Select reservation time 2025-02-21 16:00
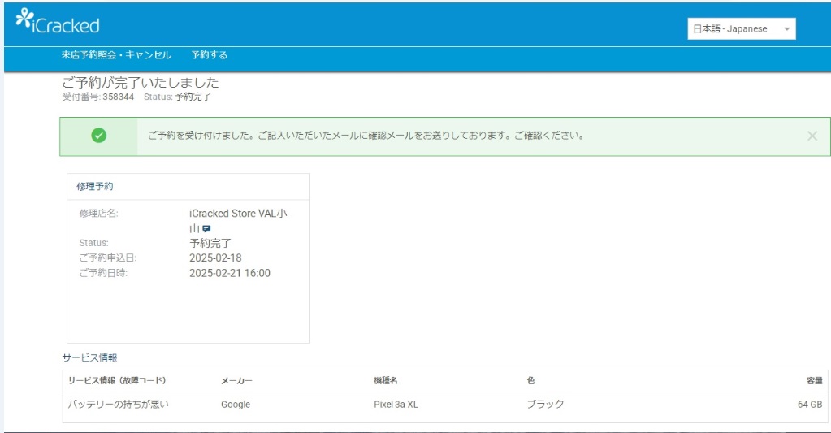 tap(229, 274)
